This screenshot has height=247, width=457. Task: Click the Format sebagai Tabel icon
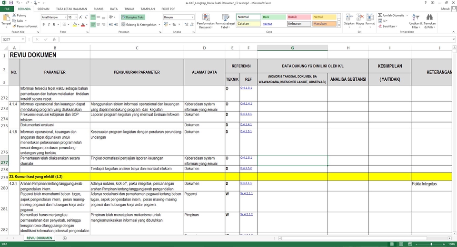click(225, 21)
